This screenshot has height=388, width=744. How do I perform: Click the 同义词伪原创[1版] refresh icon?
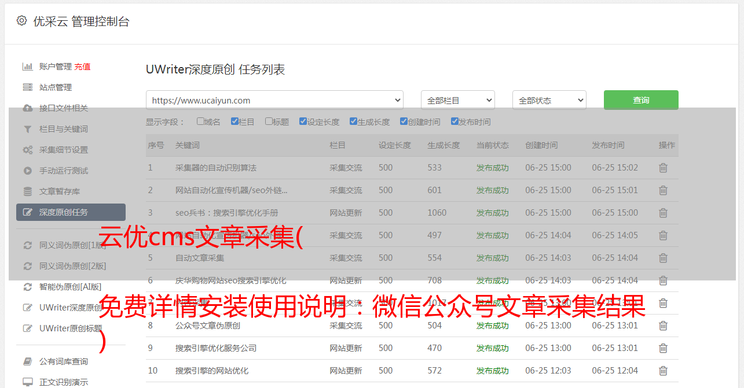click(27, 245)
